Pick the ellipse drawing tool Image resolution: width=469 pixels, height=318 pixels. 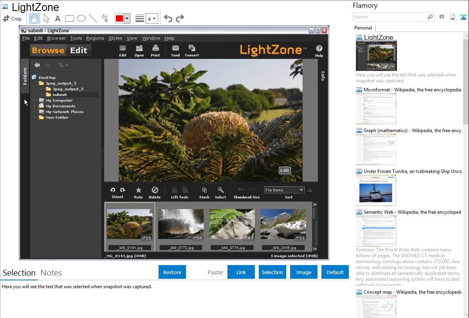(x=81, y=18)
